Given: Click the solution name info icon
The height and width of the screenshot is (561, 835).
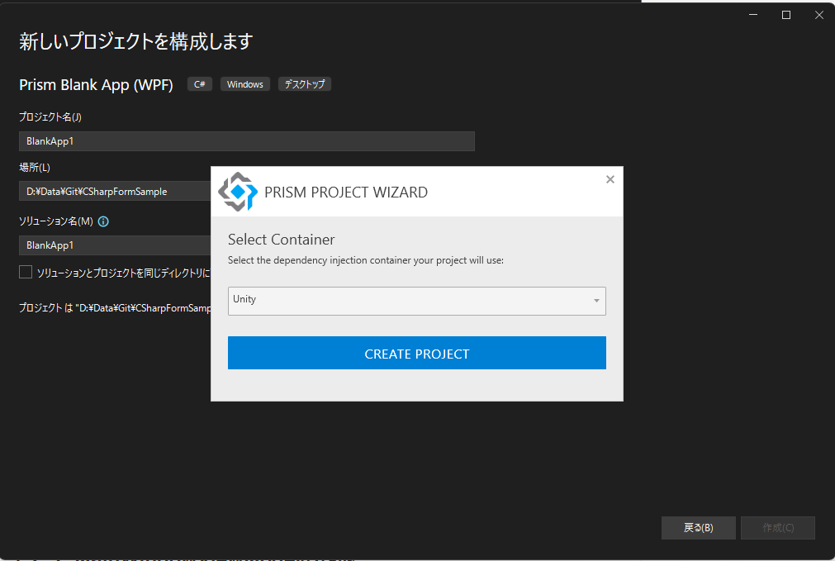Looking at the screenshot, I should pos(103,221).
